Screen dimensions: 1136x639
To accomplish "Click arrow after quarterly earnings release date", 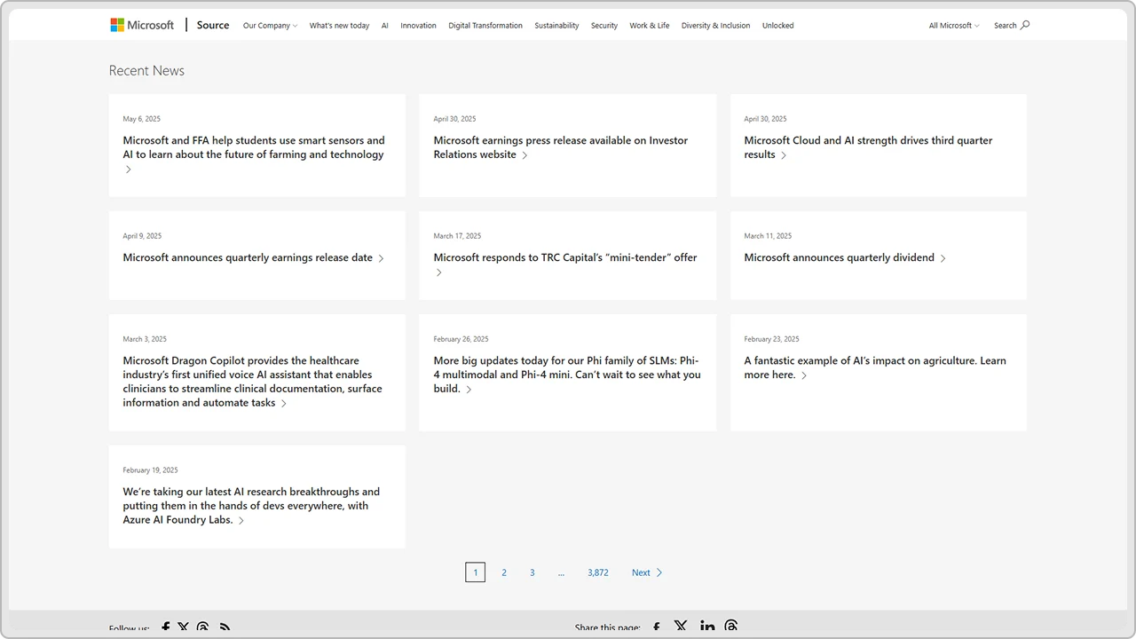I will tap(382, 258).
